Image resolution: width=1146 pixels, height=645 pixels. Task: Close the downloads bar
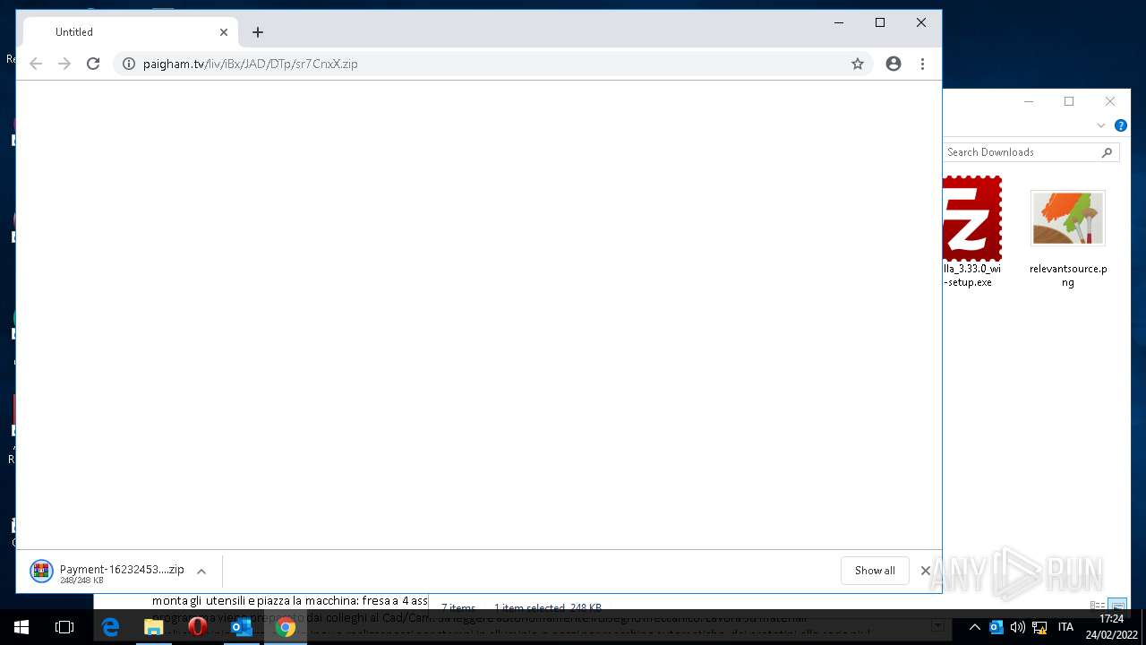coord(926,571)
